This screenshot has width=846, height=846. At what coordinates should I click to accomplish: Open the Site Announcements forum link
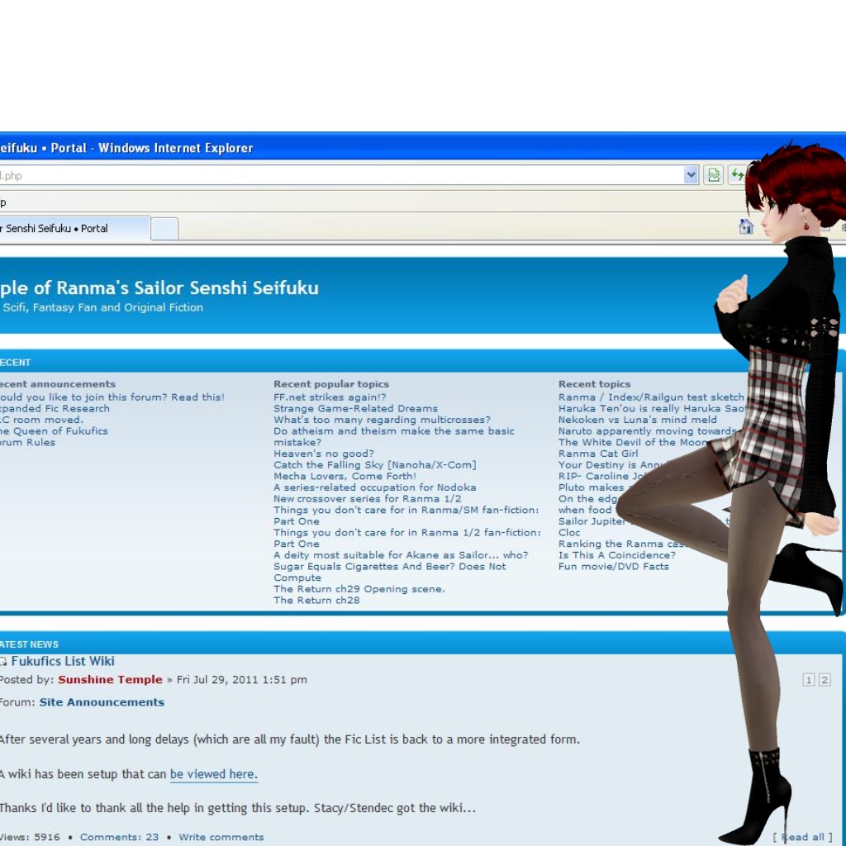pos(102,702)
